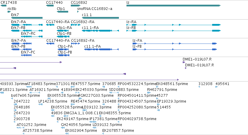248x135 pixels.
Task: Select the 2647220 feature label
Action: tap(22, 113)
